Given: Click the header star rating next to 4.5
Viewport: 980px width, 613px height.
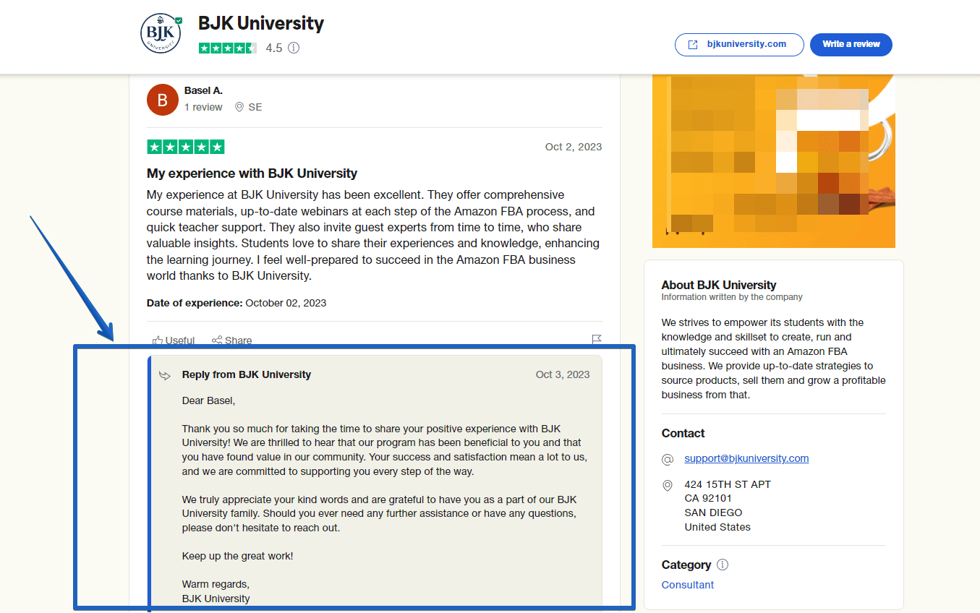Looking at the screenshot, I should click(x=227, y=48).
